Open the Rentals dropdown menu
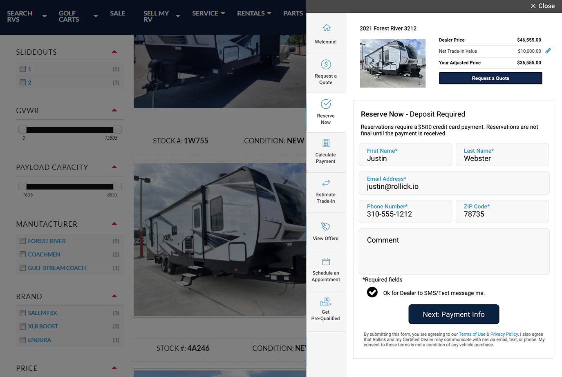Viewport: 562px width, 377px height. click(254, 13)
